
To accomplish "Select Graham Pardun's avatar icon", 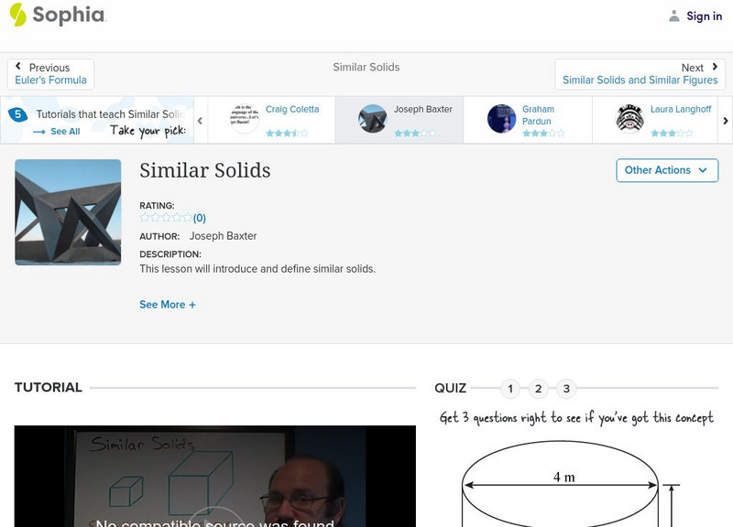I will point(501,119).
